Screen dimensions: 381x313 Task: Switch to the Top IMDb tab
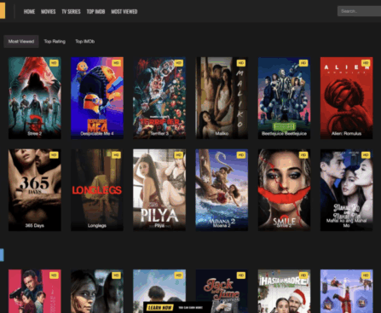pyautogui.click(x=85, y=41)
